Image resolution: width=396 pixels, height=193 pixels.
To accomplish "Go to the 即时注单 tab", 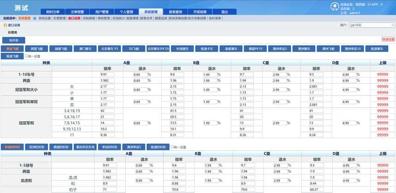I will tap(53, 11).
